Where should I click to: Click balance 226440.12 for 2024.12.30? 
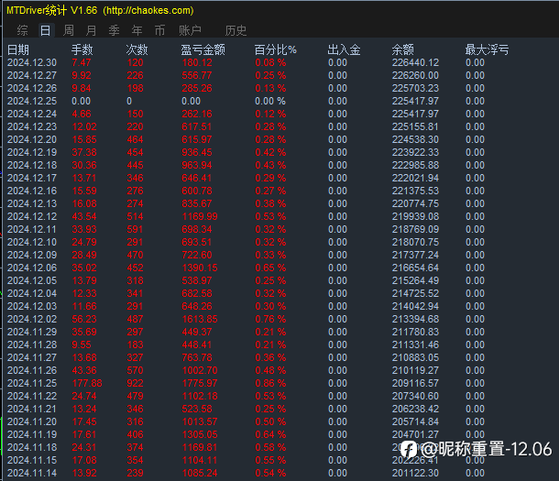[415, 62]
